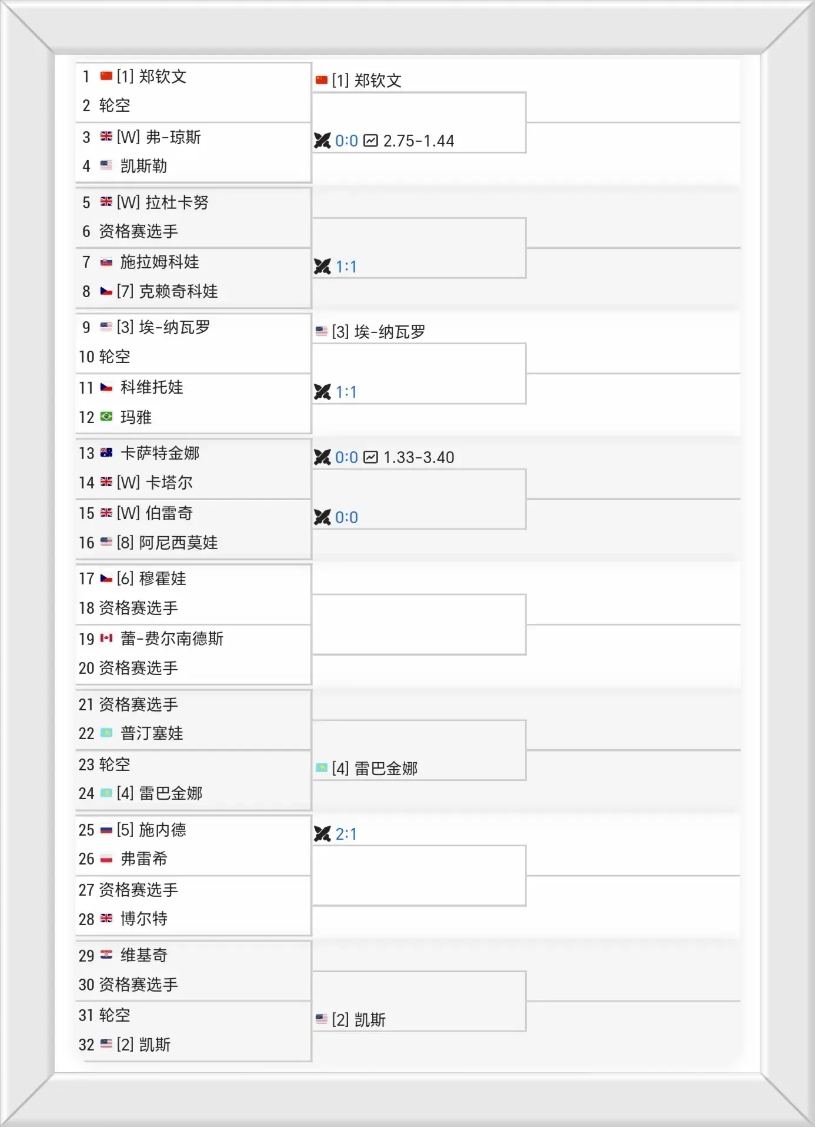
Task: Select 蕾-费尔南德斯 in draw line 19
Action: coord(172,639)
